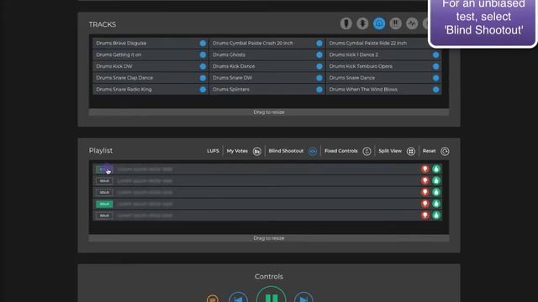Select the drumsticks category icon

(x=395, y=23)
